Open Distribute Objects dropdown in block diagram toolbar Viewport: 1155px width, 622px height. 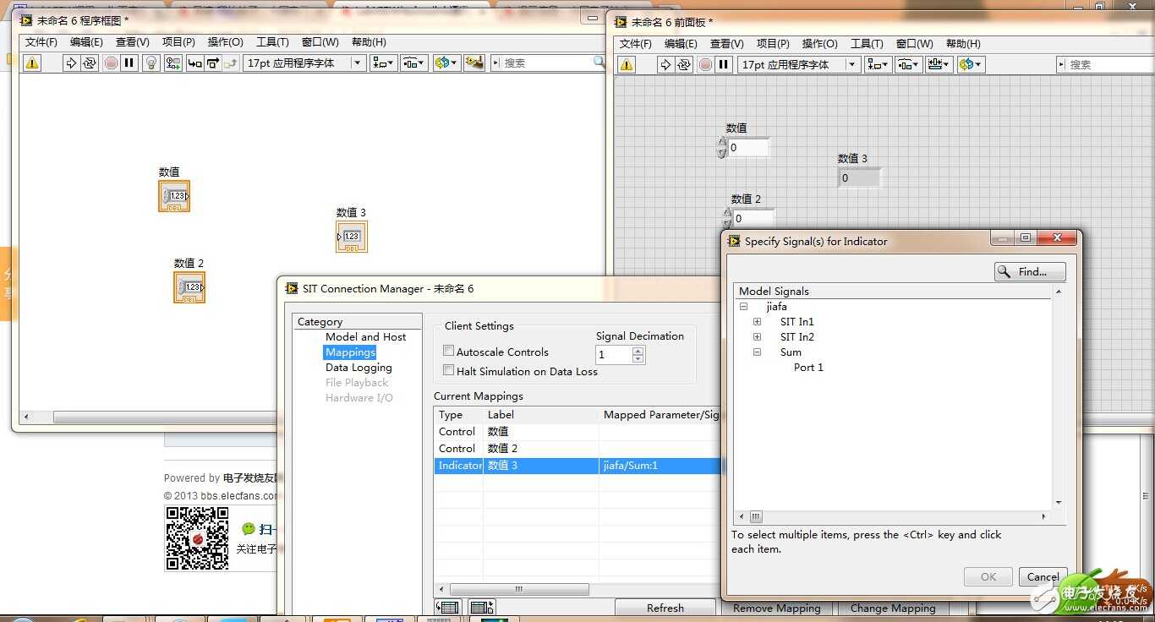pyautogui.click(x=413, y=63)
